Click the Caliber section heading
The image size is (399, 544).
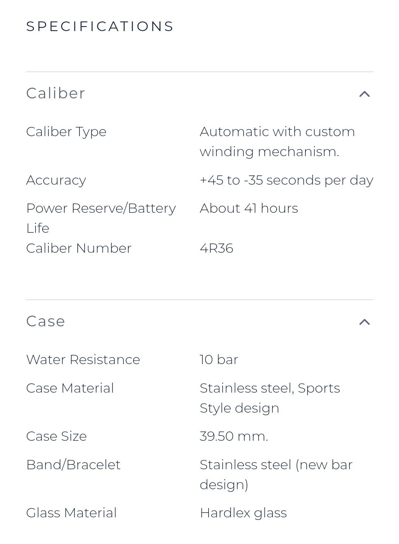point(55,93)
